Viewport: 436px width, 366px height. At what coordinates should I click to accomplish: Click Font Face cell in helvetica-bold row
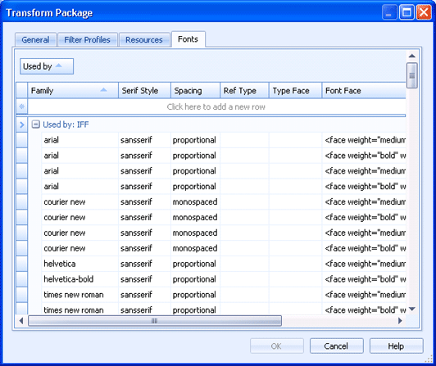364,279
